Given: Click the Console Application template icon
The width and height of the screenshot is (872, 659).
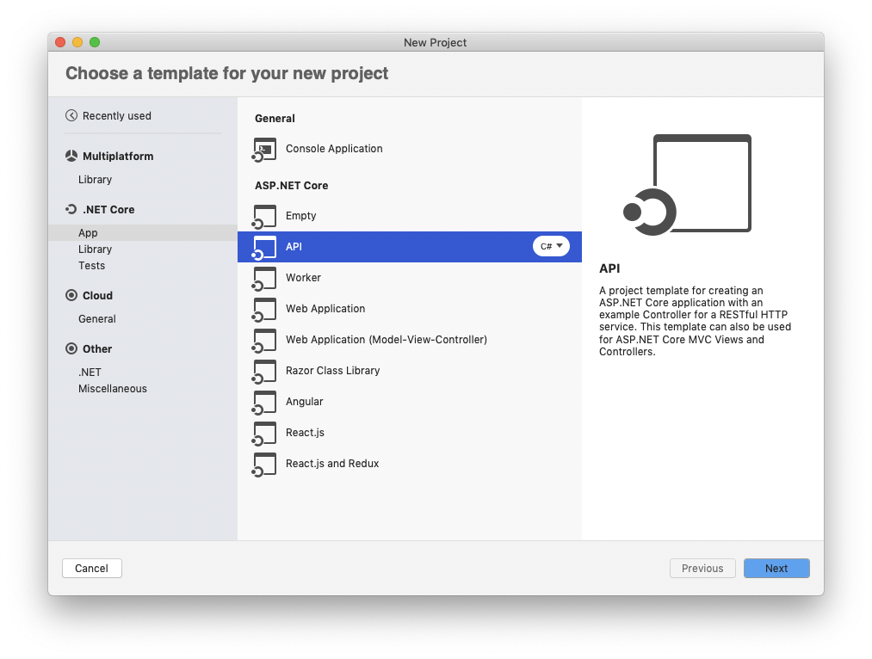Looking at the screenshot, I should tap(264, 150).
